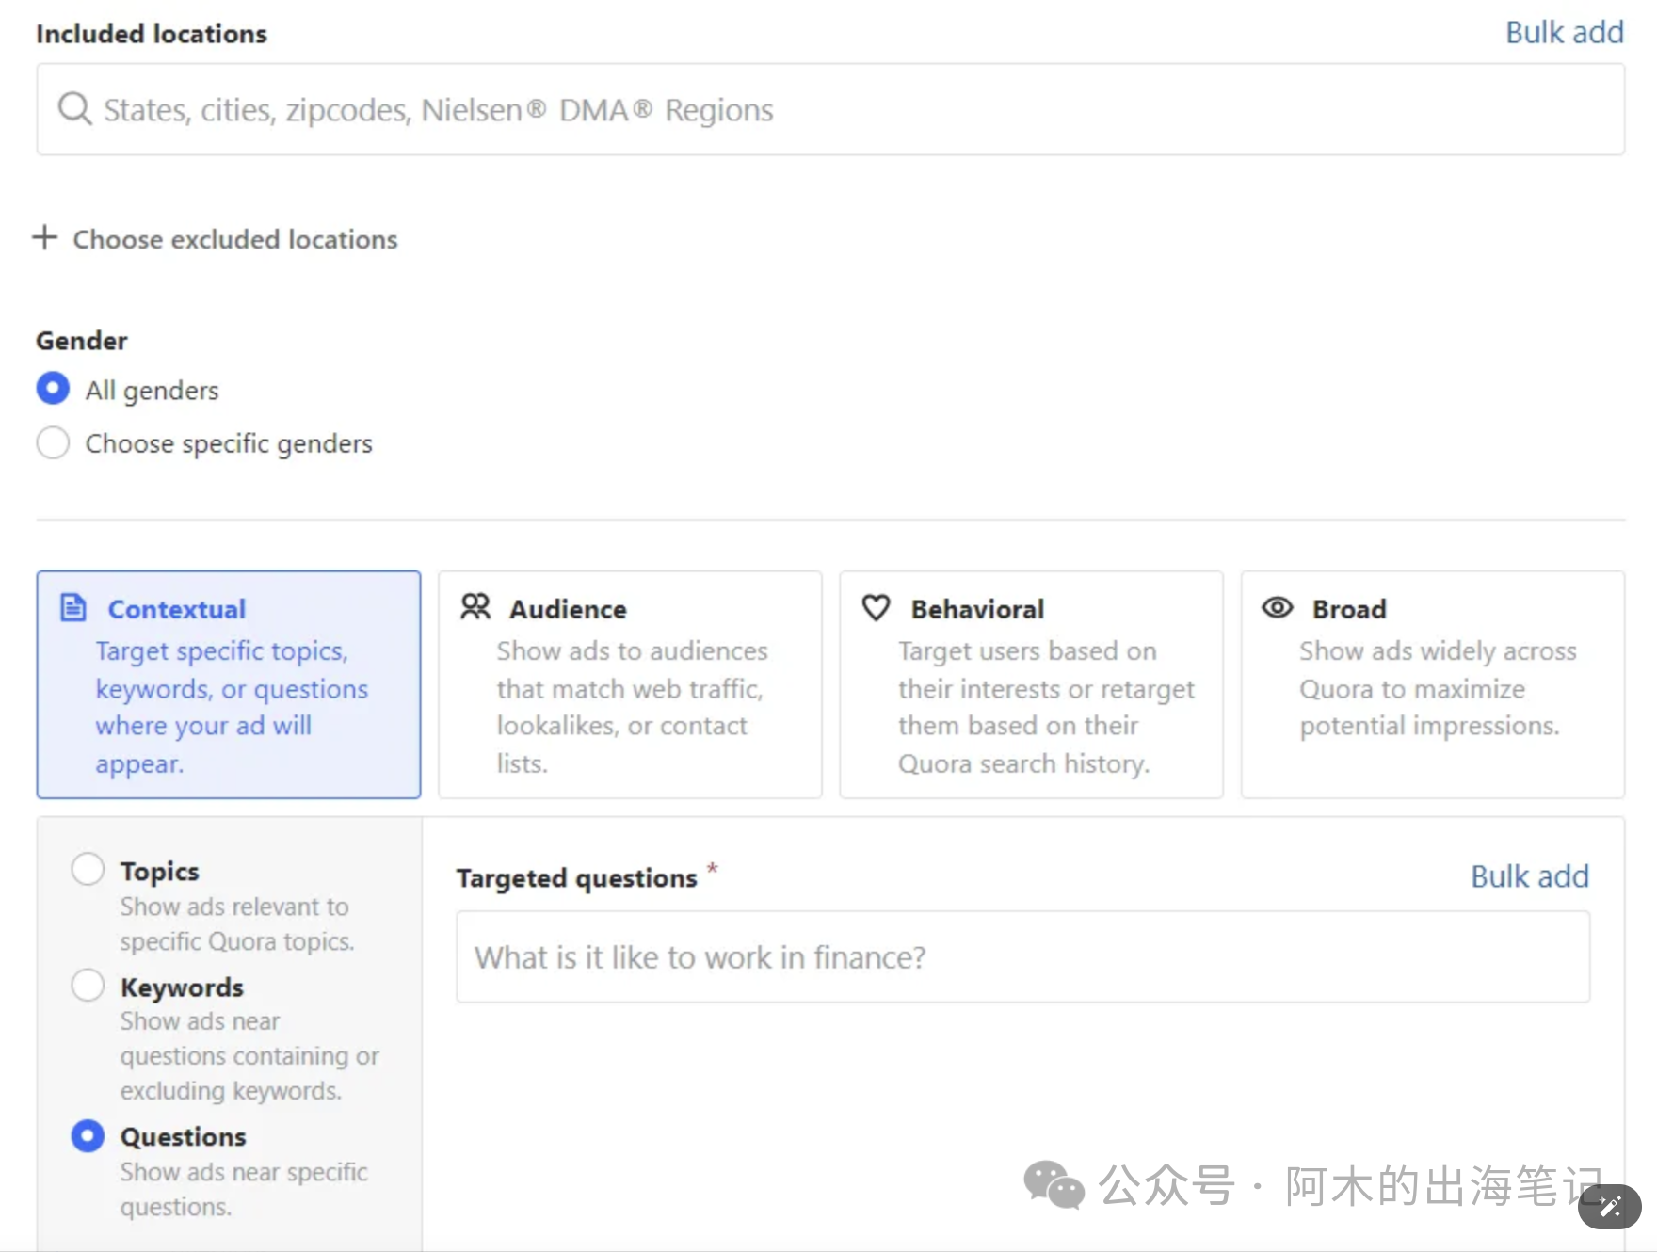Click 'Show ads near specific questions' description
The image size is (1657, 1252).
tap(244, 1189)
